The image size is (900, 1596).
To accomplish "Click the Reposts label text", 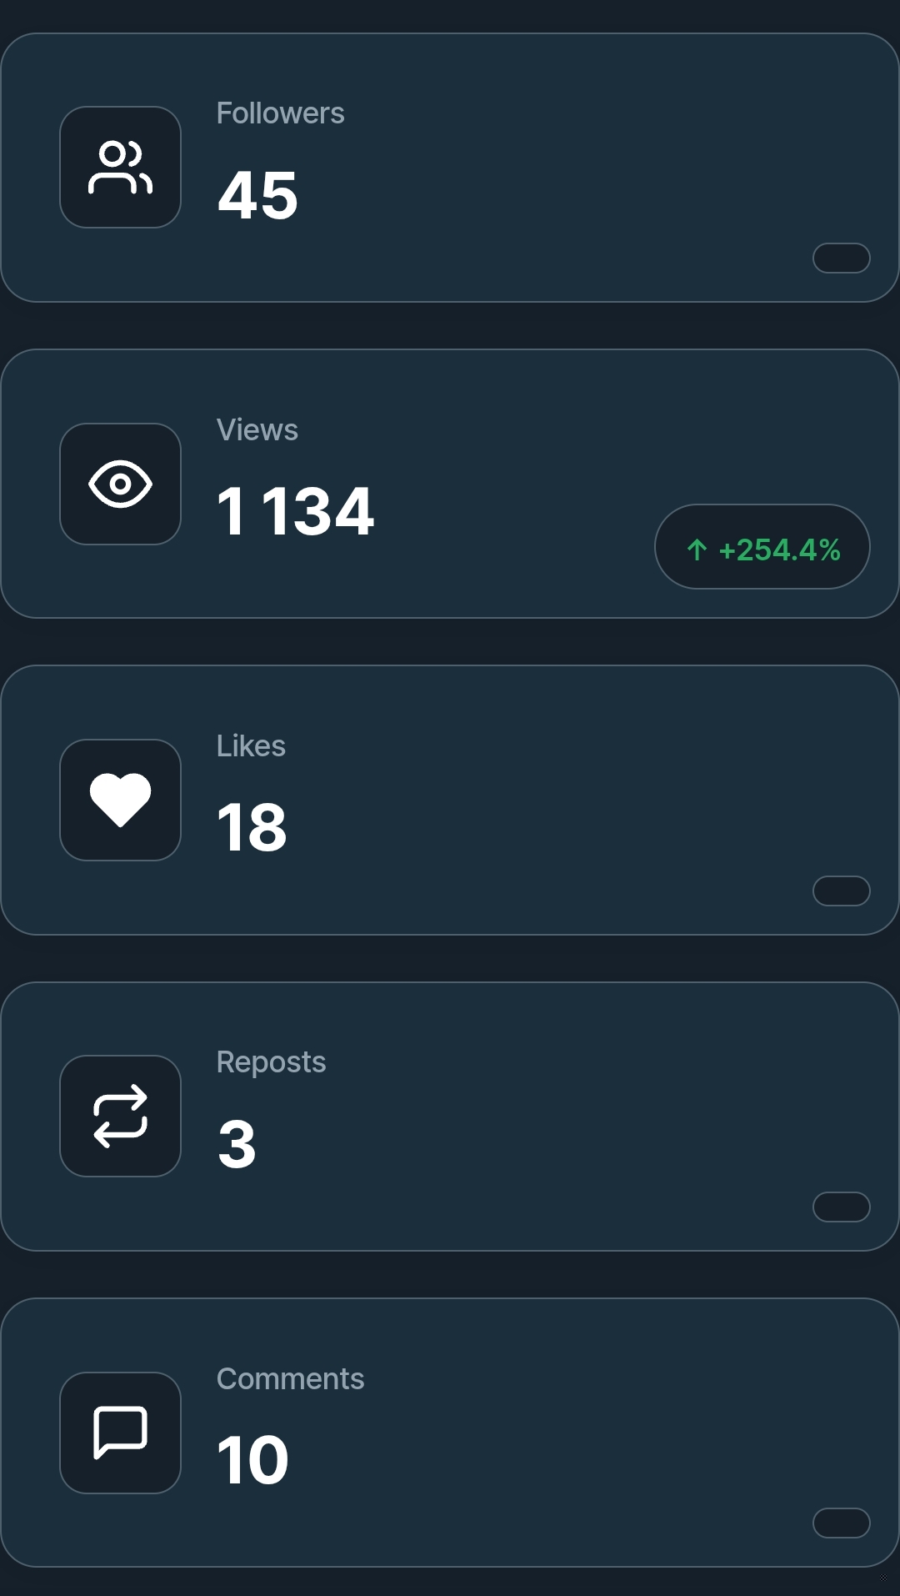I will tap(271, 1062).
